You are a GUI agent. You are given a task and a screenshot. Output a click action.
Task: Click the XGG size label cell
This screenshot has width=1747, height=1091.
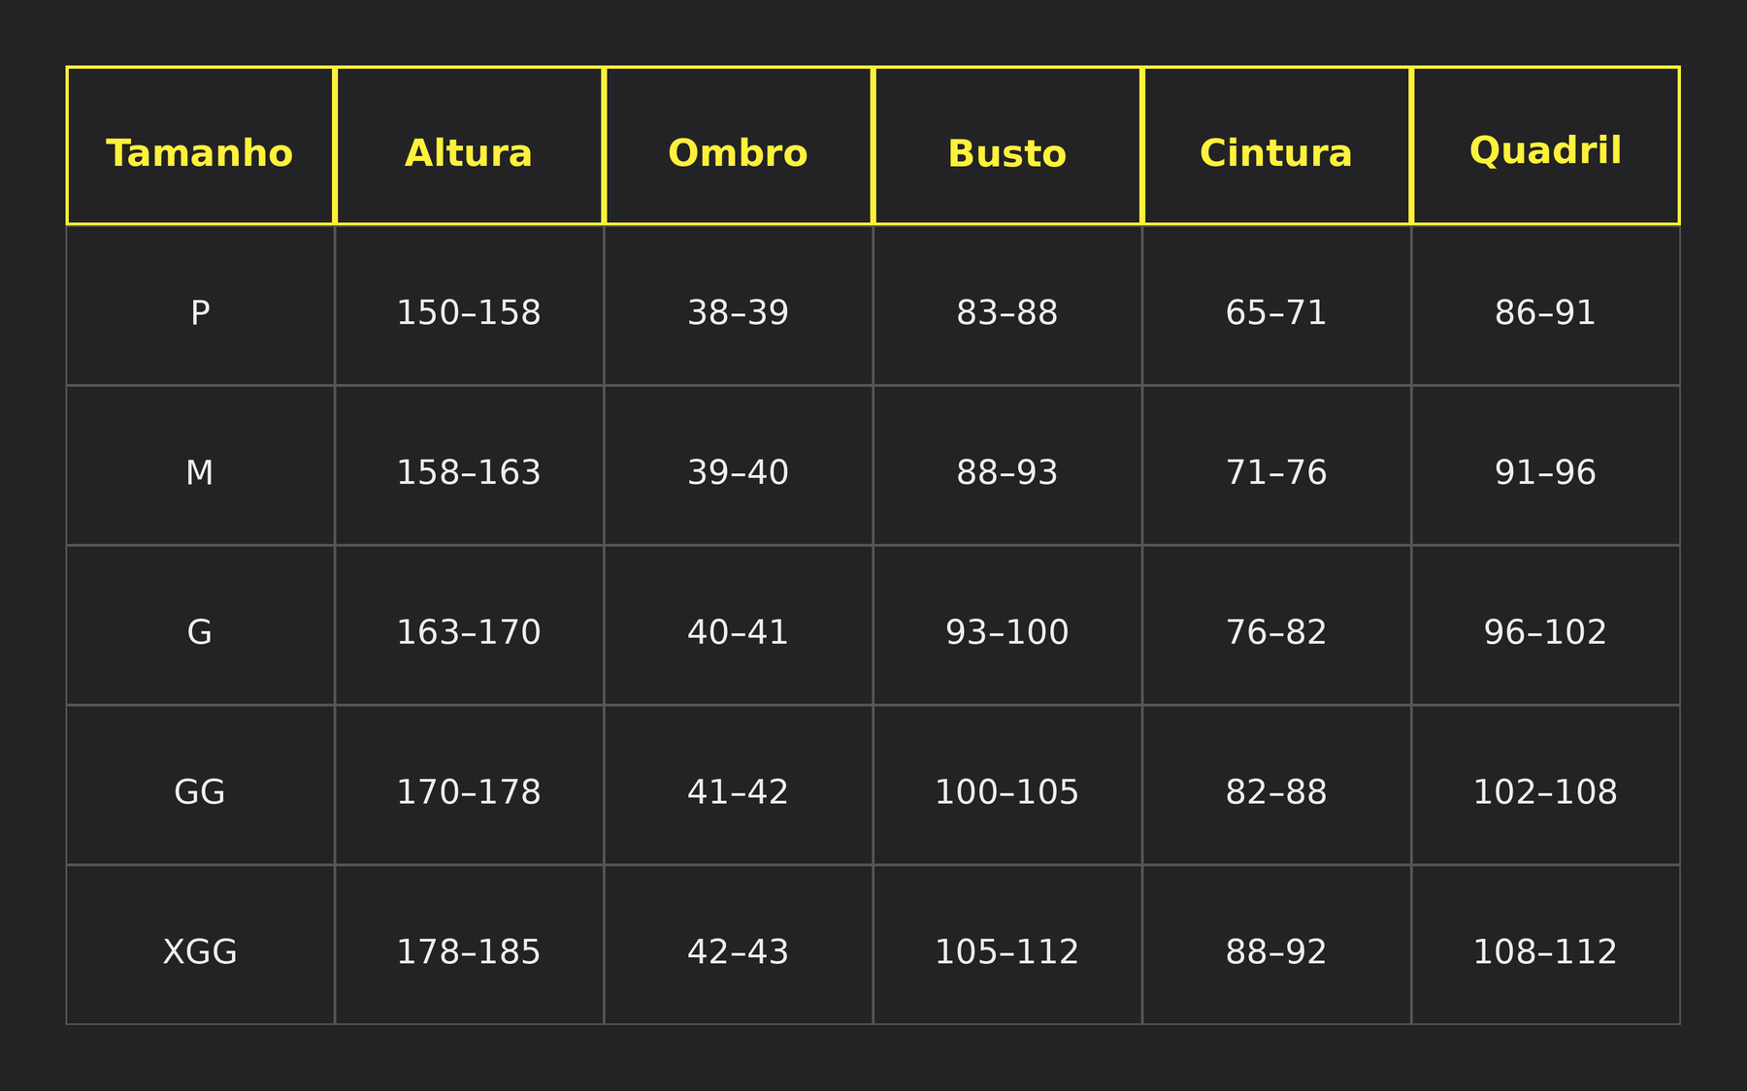coord(200,951)
